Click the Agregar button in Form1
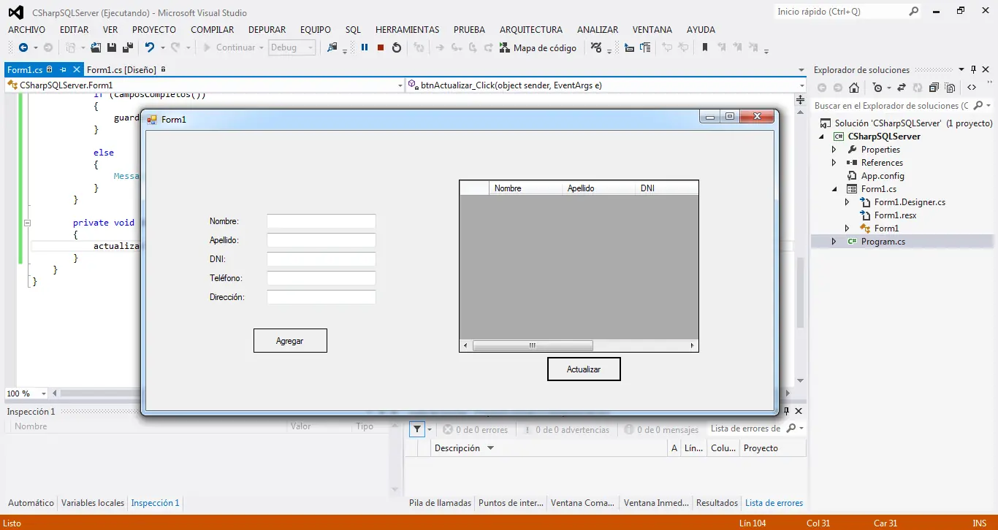Image resolution: width=998 pixels, height=530 pixels. (290, 341)
